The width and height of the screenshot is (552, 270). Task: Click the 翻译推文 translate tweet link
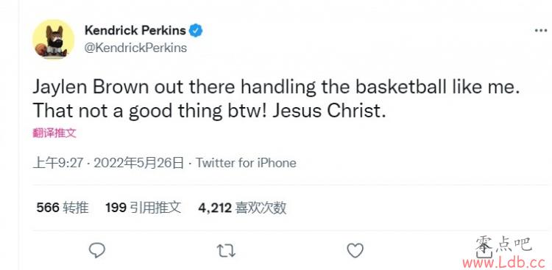pyautogui.click(x=54, y=133)
